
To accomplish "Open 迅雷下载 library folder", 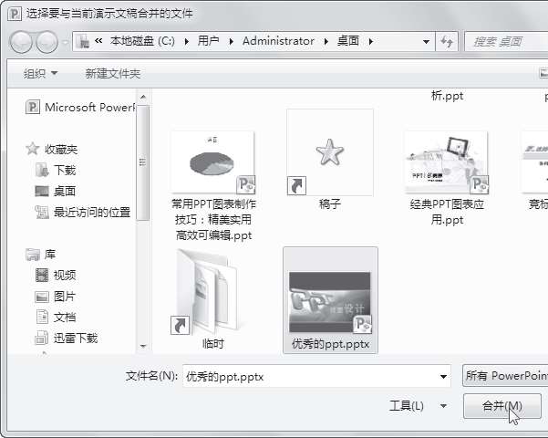I will coord(75,338).
